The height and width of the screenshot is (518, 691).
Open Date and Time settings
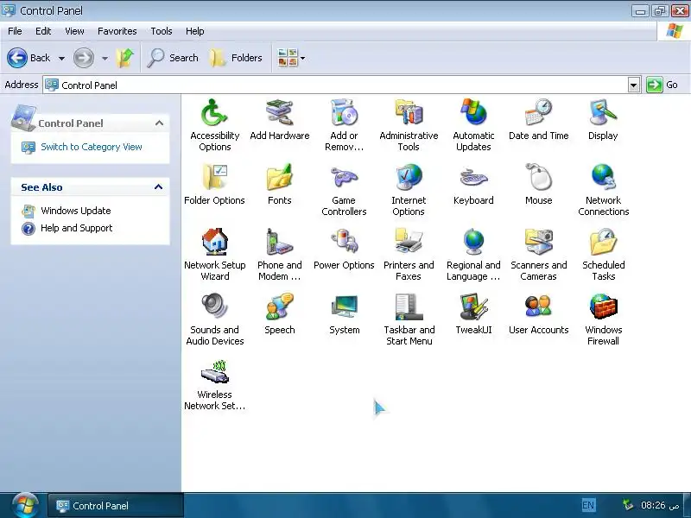pos(538,119)
